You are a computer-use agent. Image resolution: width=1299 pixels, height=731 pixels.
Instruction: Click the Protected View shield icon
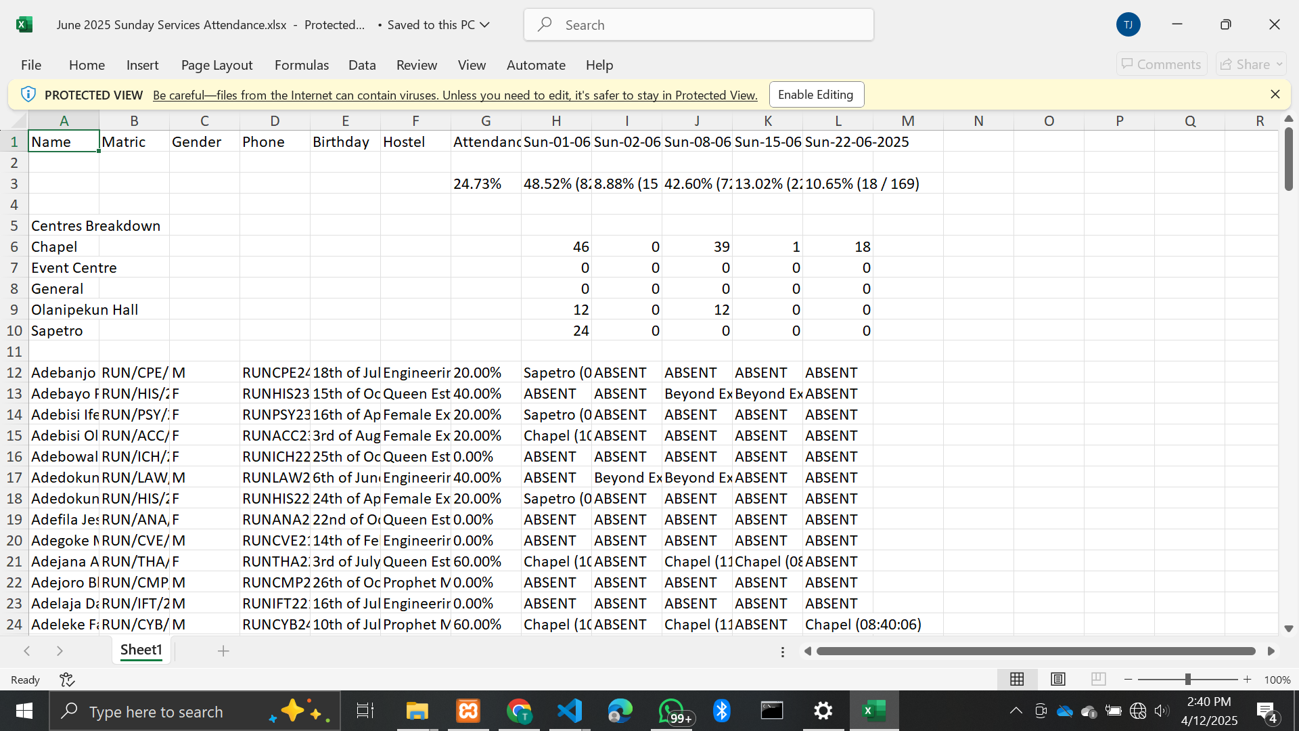click(x=28, y=94)
